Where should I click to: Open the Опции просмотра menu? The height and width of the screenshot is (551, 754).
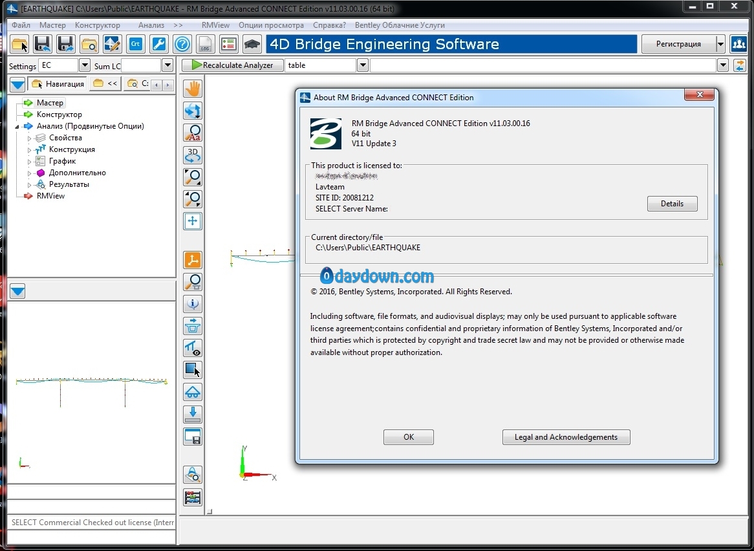(271, 25)
